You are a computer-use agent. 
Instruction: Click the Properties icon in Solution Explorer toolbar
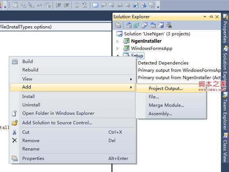click(118, 25)
